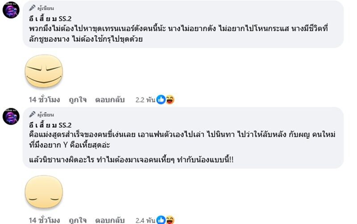Open the profile picture of the second comment

[x=11, y=117]
